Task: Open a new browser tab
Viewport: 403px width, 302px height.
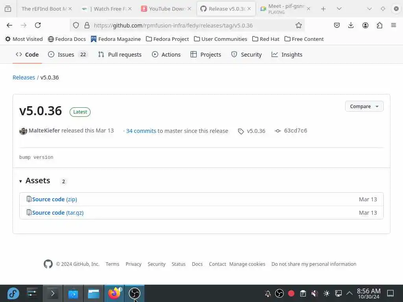Action: click(x=324, y=9)
